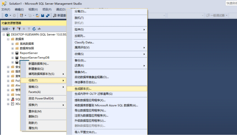The width and height of the screenshot is (237, 140).
Task: Click the 数据库快照 folder icon
Action: point(17,48)
